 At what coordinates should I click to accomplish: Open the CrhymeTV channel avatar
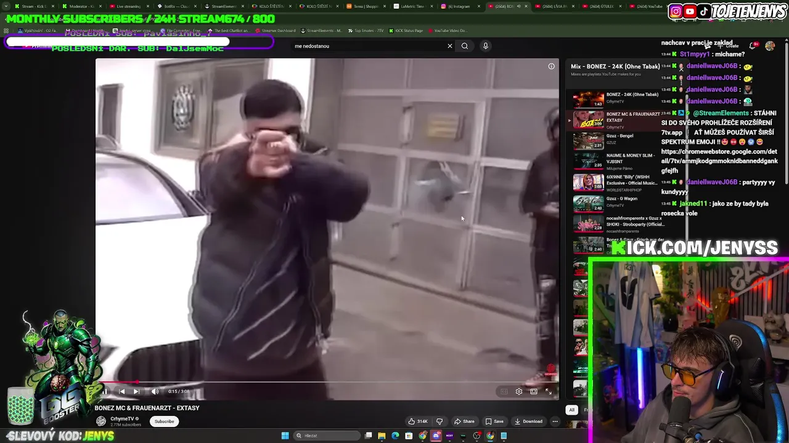pyautogui.click(x=100, y=421)
